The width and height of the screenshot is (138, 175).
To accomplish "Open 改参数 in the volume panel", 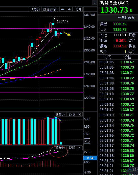I will [x=60, y=115].
